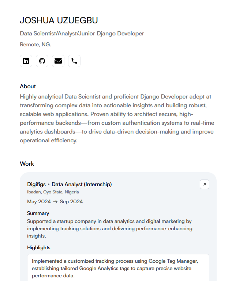Click the phone contact icon
The image size is (232, 281).
click(x=74, y=61)
